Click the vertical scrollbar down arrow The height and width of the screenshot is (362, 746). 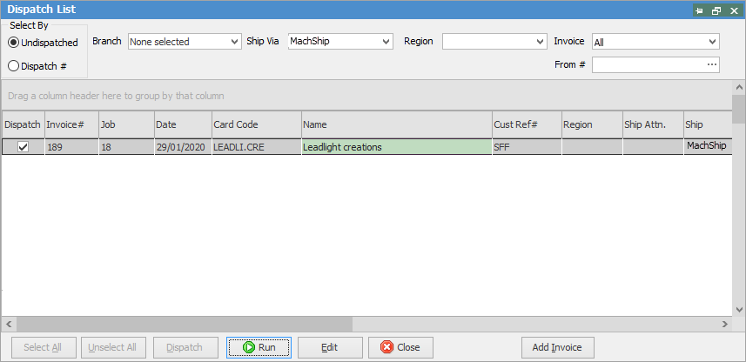738,309
